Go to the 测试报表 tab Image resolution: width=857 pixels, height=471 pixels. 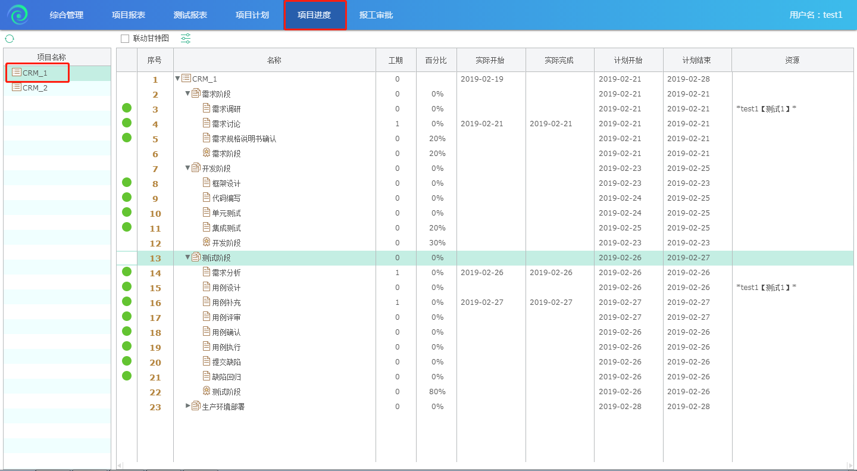(x=190, y=15)
